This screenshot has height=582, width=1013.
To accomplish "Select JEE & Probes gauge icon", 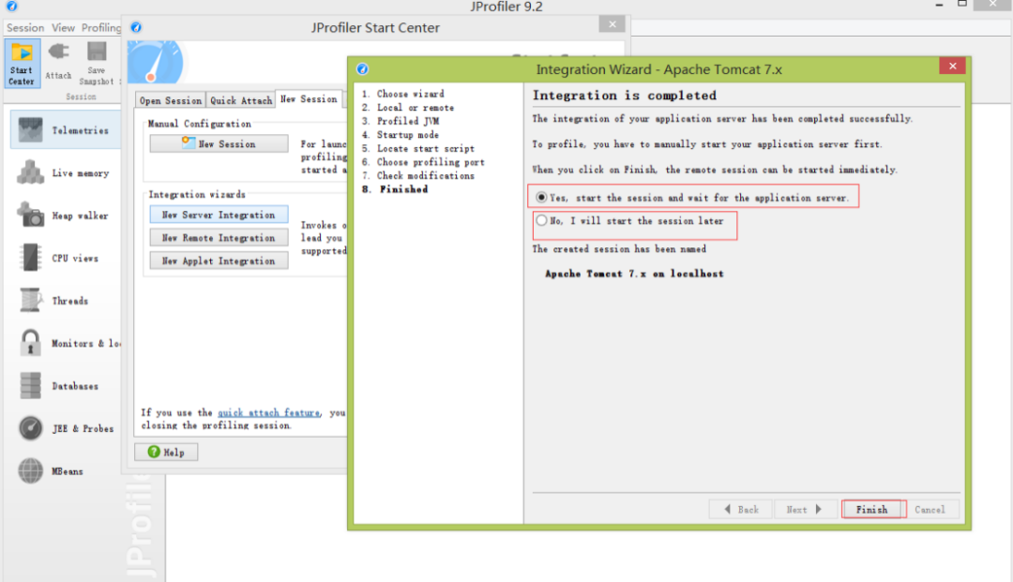I will [30, 427].
